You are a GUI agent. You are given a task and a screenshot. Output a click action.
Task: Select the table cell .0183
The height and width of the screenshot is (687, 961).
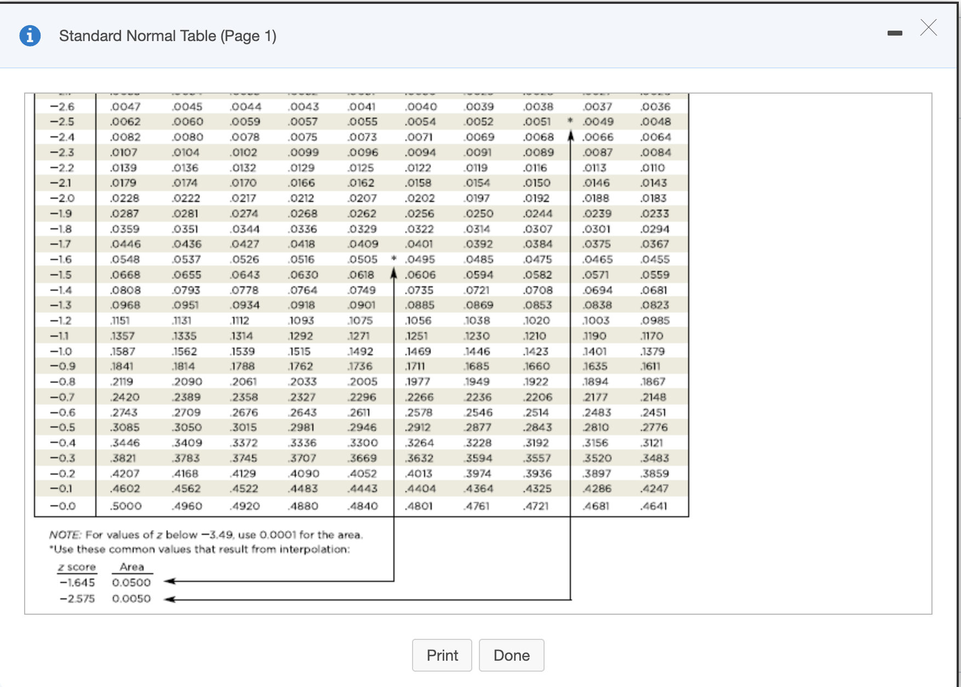(654, 198)
